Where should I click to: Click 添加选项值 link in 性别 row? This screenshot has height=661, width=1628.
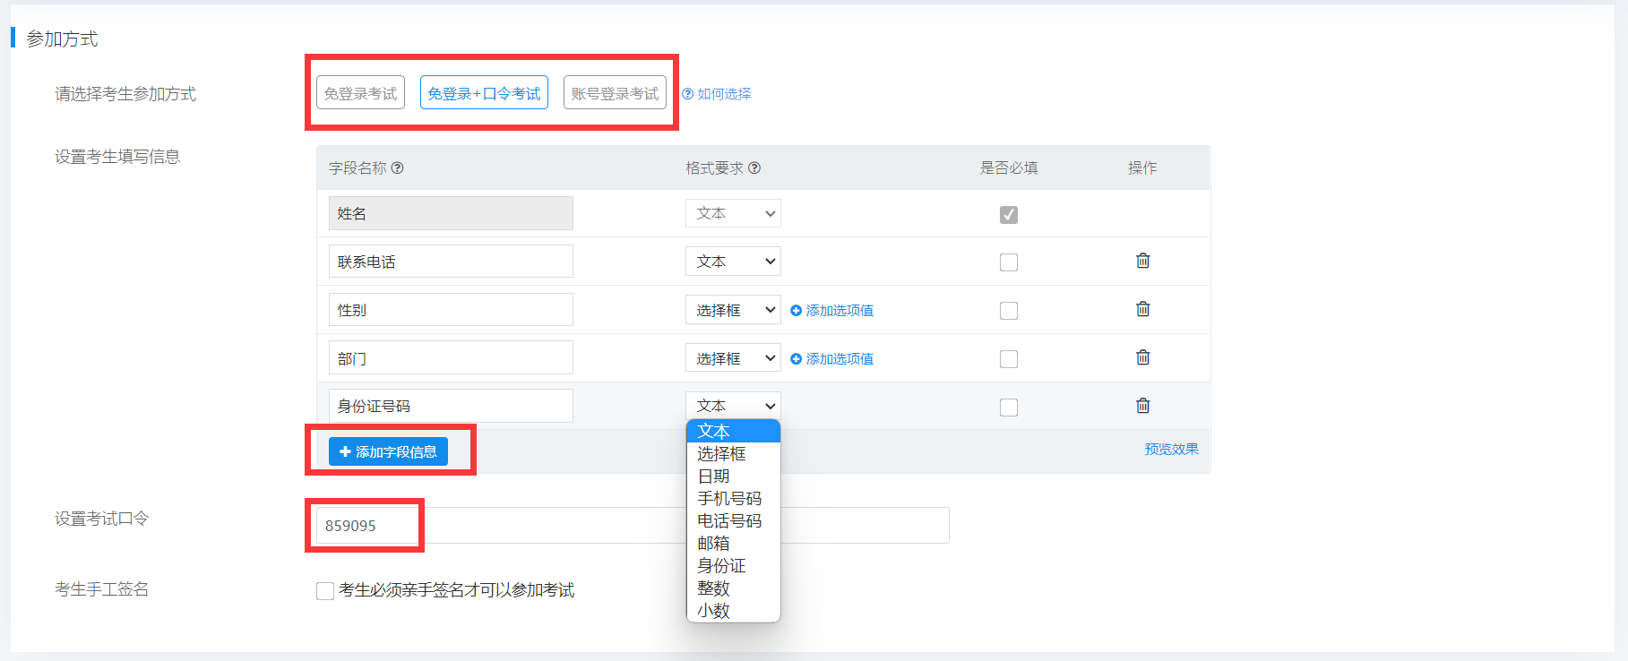(x=840, y=310)
